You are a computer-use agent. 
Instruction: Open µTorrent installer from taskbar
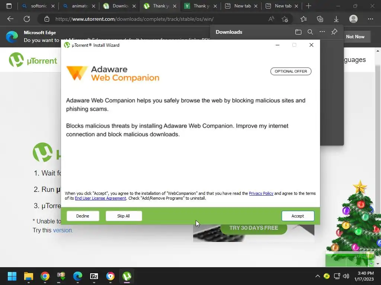click(127, 276)
